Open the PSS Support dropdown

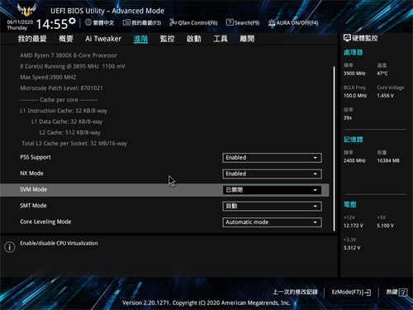[x=272, y=158]
